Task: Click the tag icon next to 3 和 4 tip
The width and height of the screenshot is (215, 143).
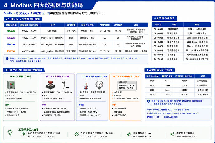Action: pyautogui.click(x=77, y=134)
